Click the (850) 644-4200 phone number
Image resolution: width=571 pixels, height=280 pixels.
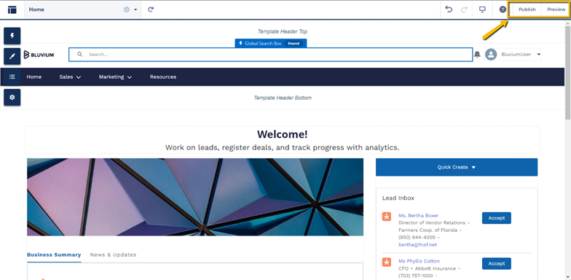tap(417, 238)
